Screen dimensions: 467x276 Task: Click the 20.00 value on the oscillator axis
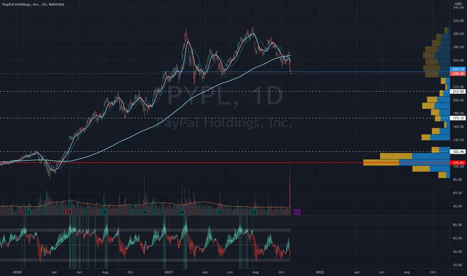click(x=457, y=265)
